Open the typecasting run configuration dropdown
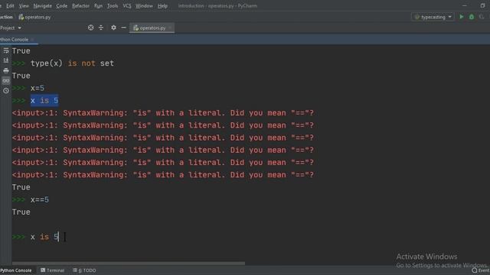Image resolution: width=490 pixels, height=275 pixels. tap(433, 17)
